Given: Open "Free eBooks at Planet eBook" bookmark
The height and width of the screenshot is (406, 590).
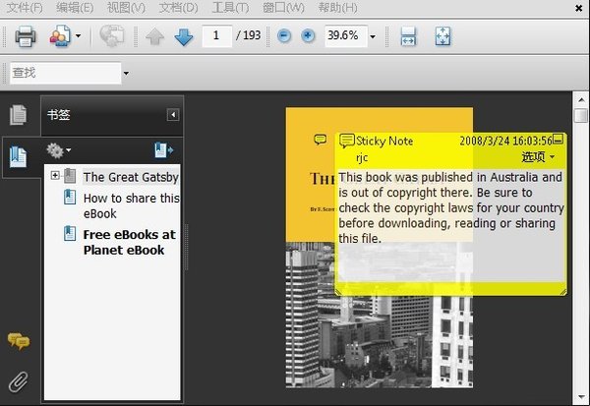Looking at the screenshot, I should point(129,242).
